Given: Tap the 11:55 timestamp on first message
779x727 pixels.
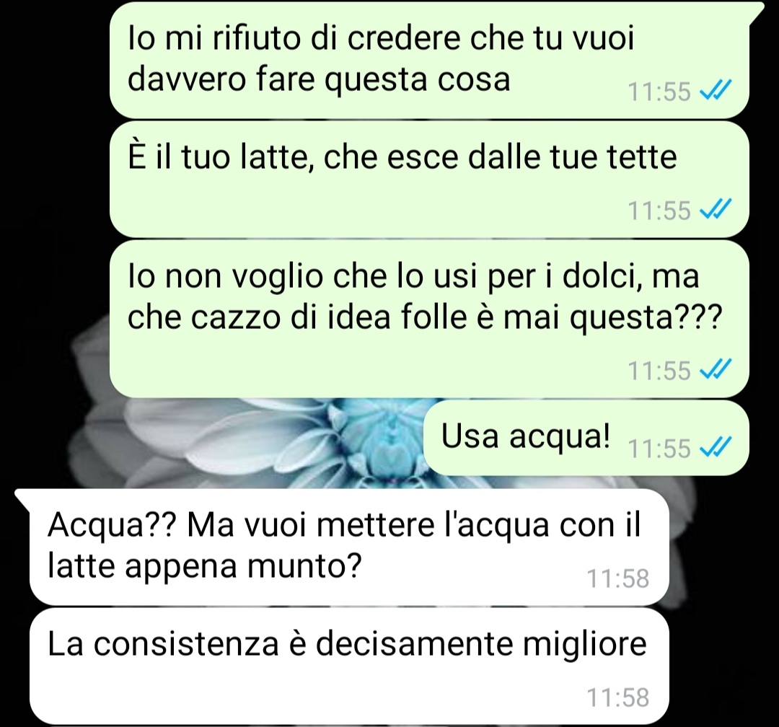Looking at the screenshot, I should click(x=659, y=92).
